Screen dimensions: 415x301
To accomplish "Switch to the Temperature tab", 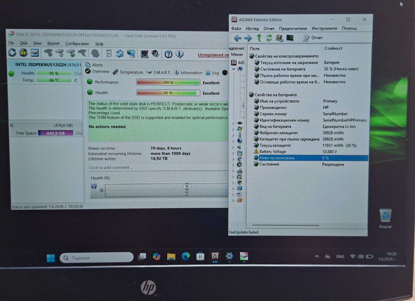I will 128,72.
